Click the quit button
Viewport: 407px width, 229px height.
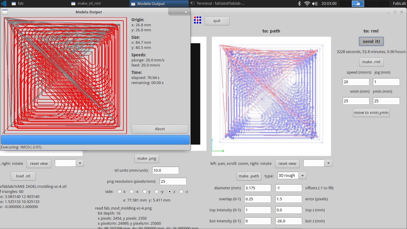217,21
